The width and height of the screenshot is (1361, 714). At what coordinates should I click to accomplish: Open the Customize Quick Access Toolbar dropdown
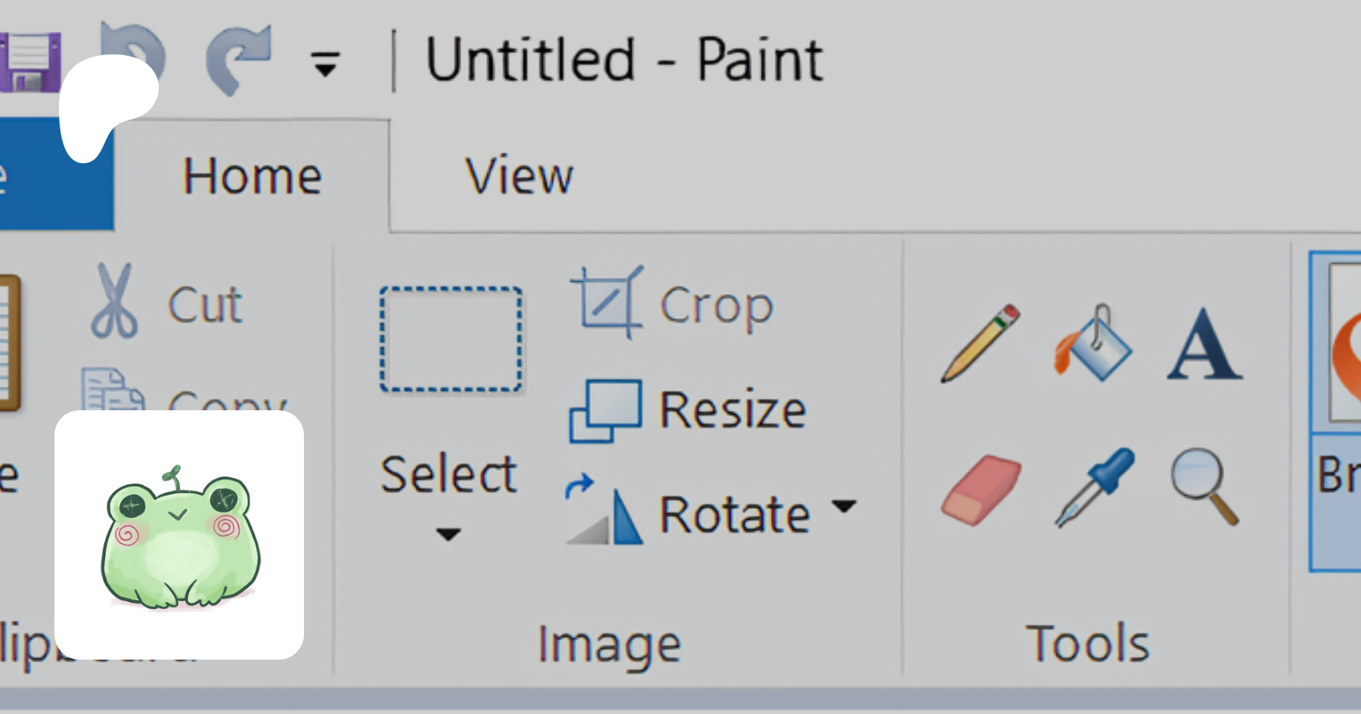pyautogui.click(x=325, y=63)
